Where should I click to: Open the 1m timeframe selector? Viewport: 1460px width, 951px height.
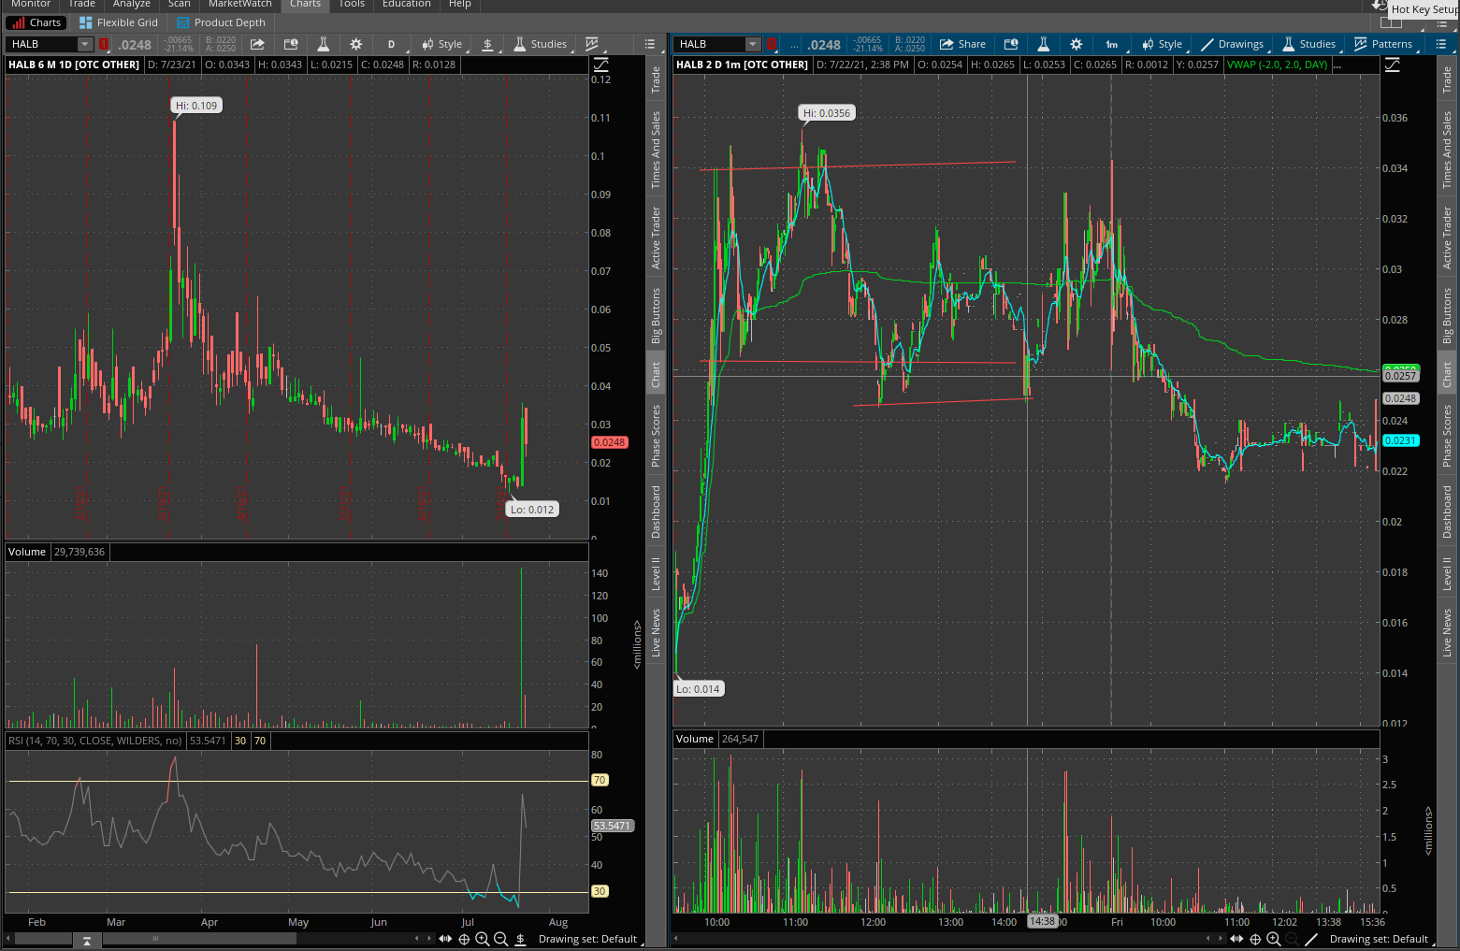1111,44
